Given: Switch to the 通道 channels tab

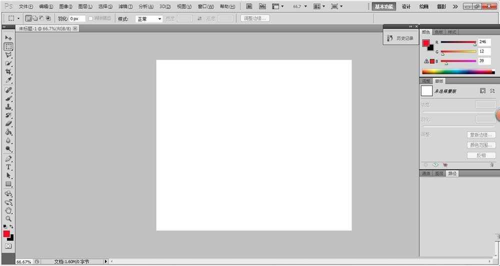Looking at the screenshot, I should tap(426, 173).
